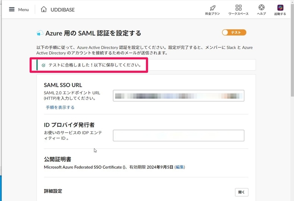
Task: Expand 詳細設定 with 開く button
Action: [242, 192]
